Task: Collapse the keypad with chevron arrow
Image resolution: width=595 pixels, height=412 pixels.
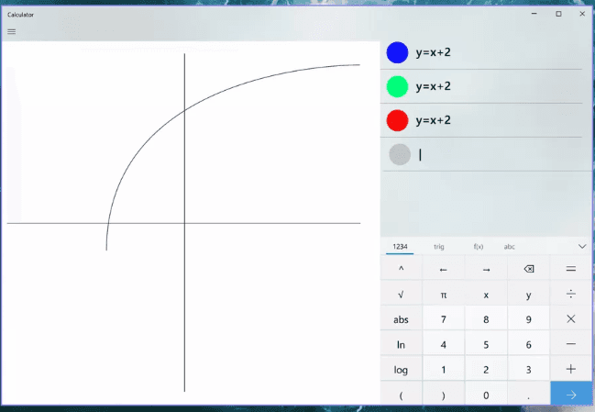Action: pos(582,247)
